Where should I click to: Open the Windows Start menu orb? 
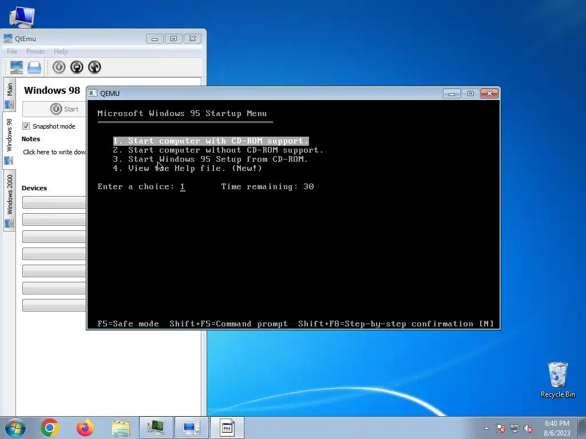tap(15, 428)
